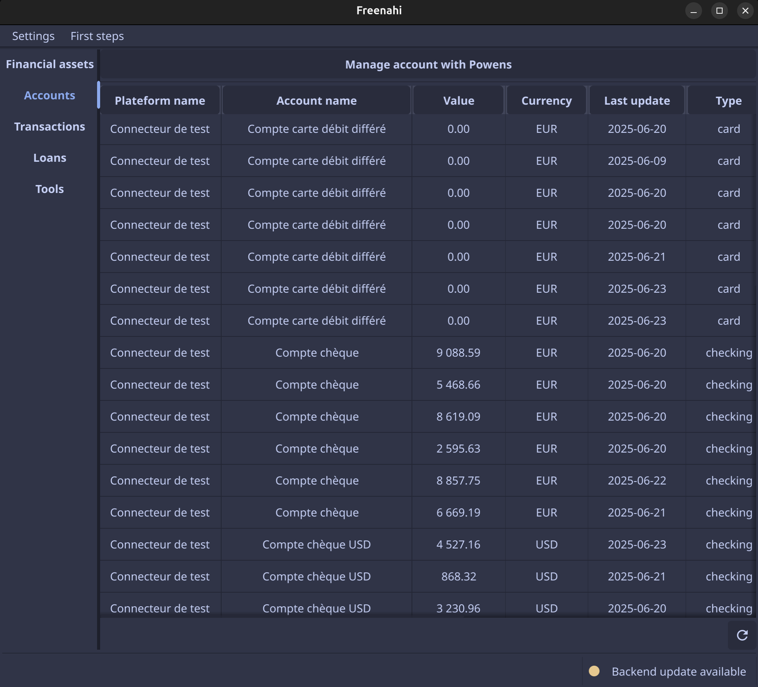Sort by Last update column header
The height and width of the screenshot is (687, 758).
click(x=637, y=100)
